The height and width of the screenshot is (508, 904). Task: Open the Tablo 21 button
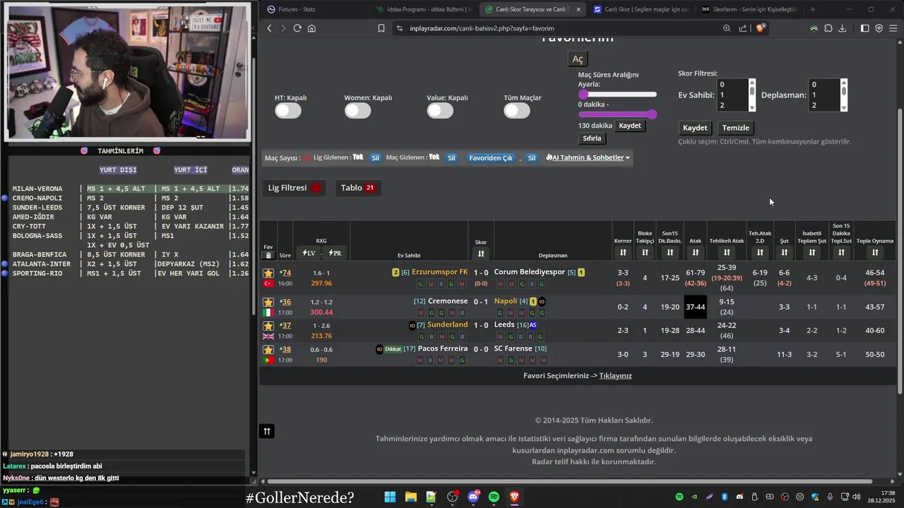tap(358, 188)
